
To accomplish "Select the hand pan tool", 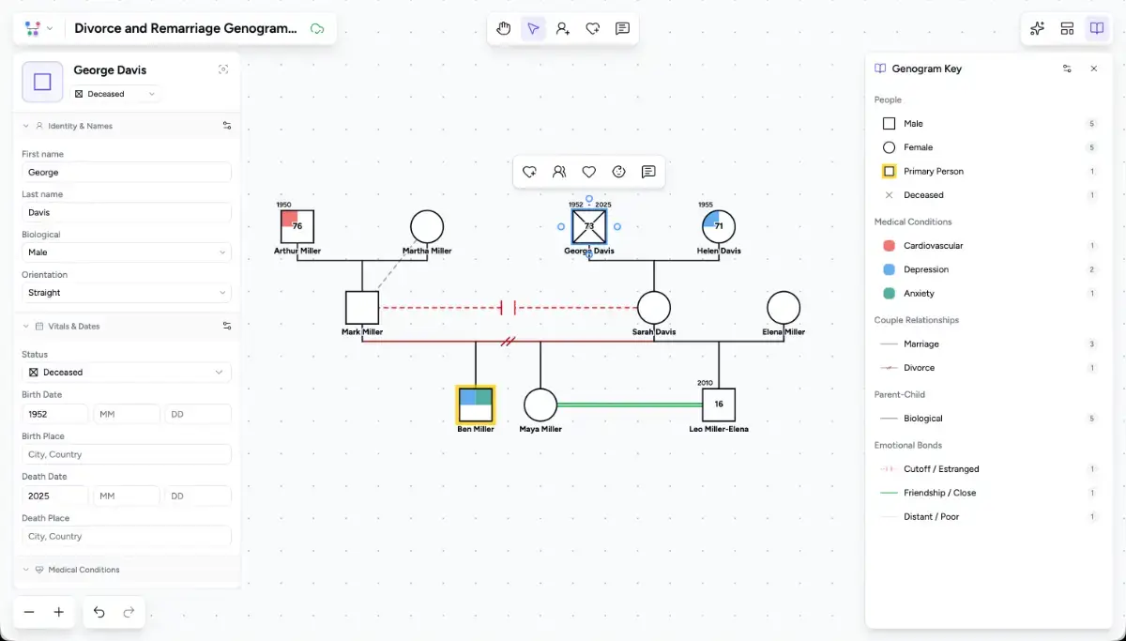I will (x=504, y=28).
